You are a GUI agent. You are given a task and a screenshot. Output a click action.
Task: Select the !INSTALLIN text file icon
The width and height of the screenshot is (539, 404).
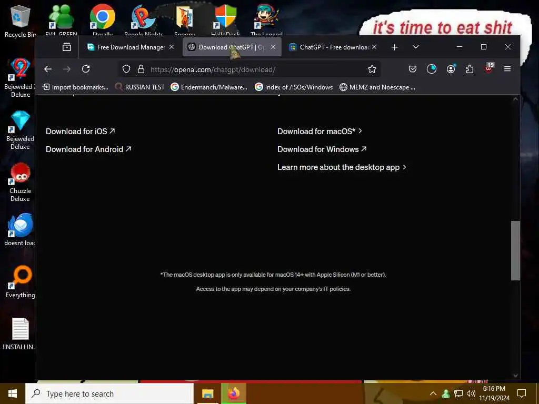click(x=19, y=334)
